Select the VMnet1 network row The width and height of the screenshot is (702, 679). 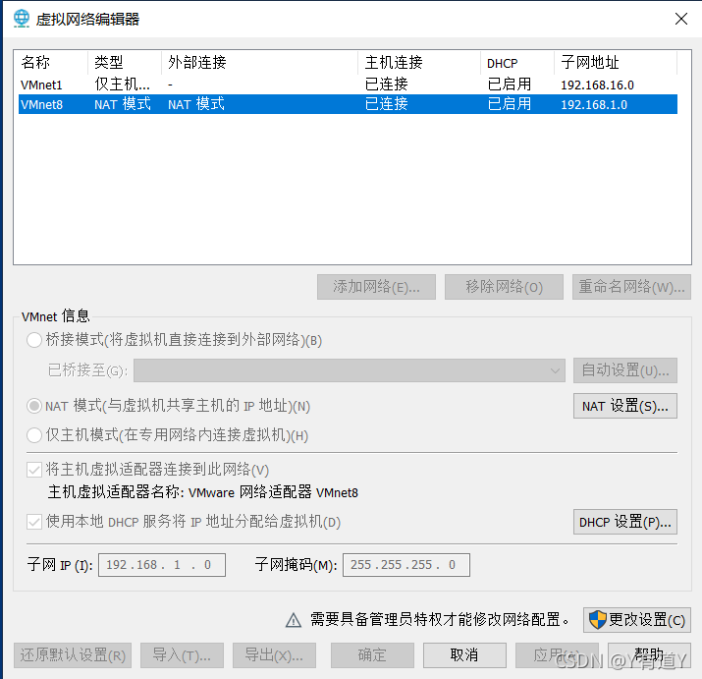pyautogui.click(x=348, y=85)
